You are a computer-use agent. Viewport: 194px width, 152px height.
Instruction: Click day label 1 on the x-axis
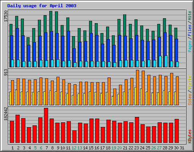click(13, 148)
